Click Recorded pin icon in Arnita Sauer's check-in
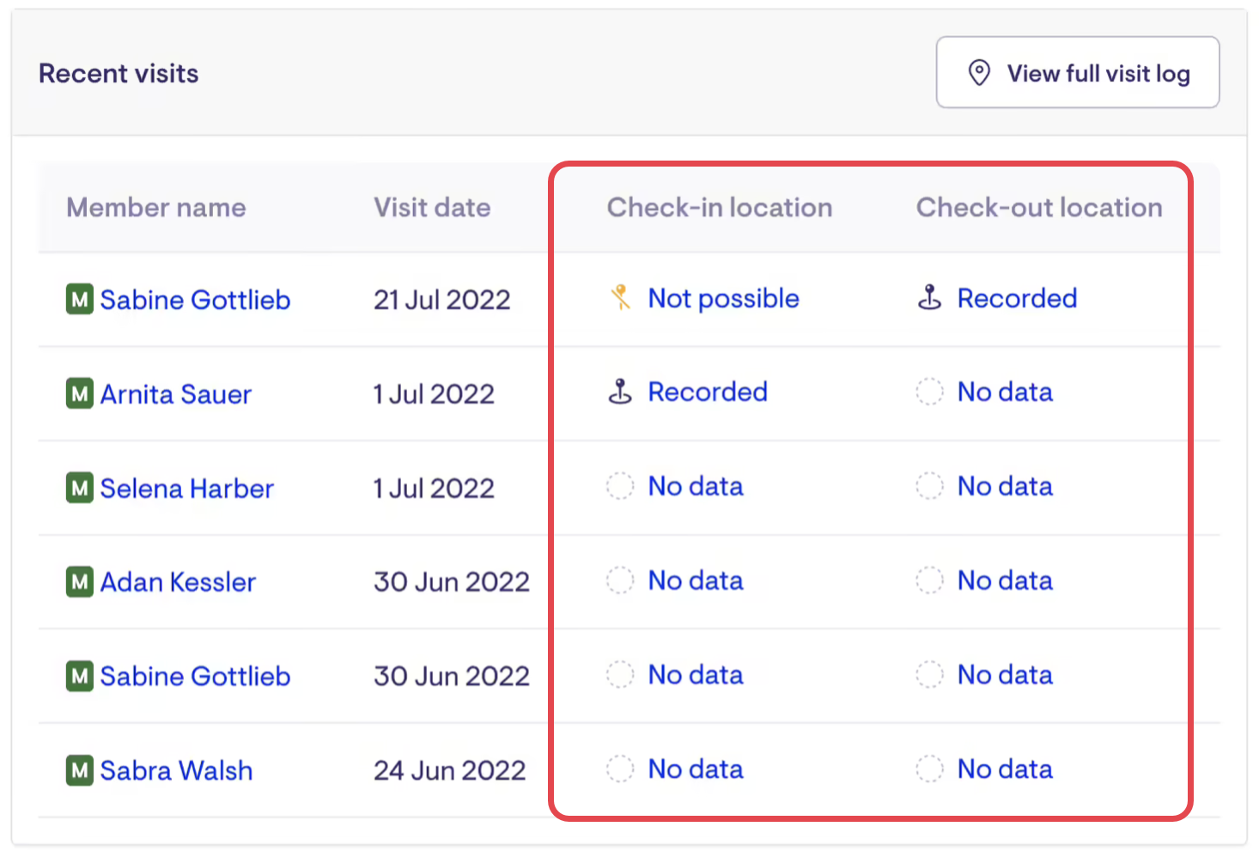 [x=620, y=392]
